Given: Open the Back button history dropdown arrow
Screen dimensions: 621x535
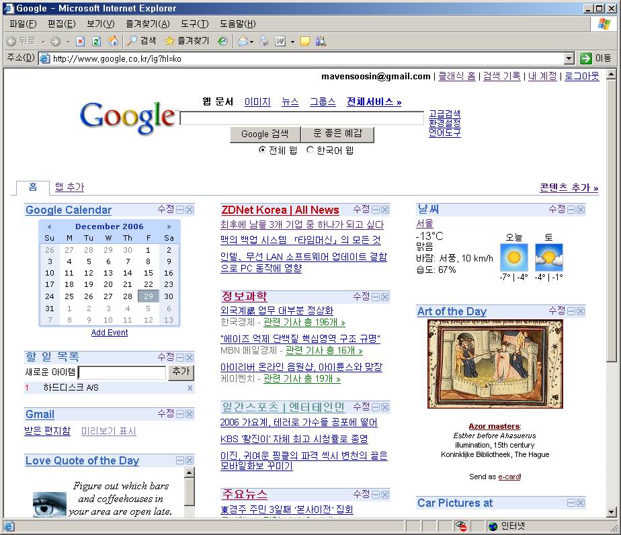Looking at the screenshot, I should click(x=43, y=42).
